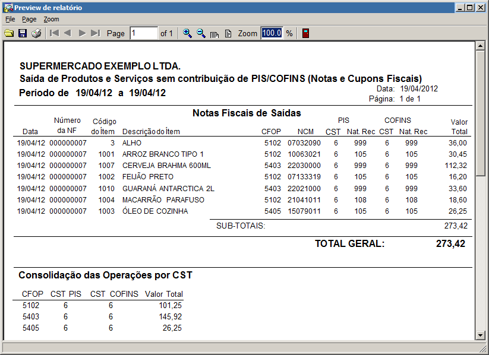The width and height of the screenshot is (489, 355).
Task: Click the scrollbar down arrow
Action: click(480, 335)
